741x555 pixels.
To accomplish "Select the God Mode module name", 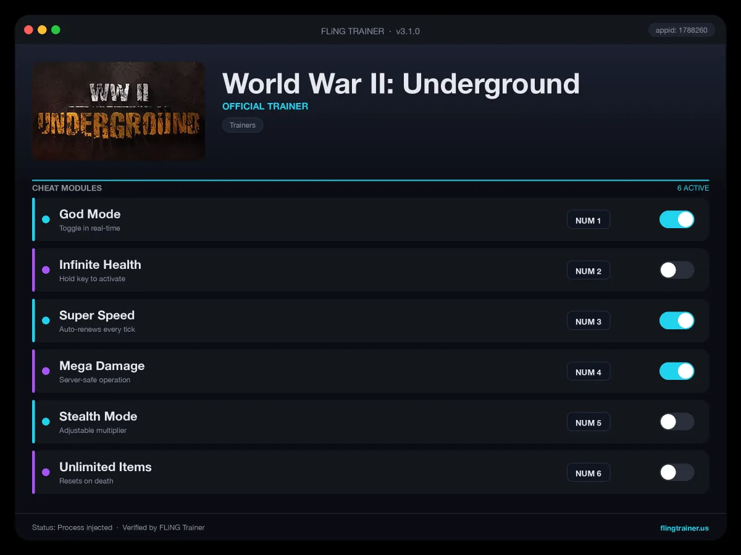I will 90,214.
